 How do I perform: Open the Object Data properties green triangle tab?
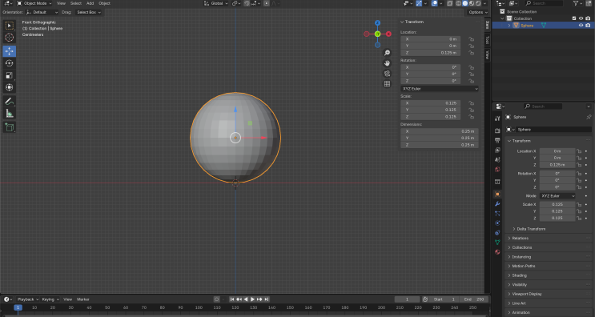pyautogui.click(x=497, y=243)
